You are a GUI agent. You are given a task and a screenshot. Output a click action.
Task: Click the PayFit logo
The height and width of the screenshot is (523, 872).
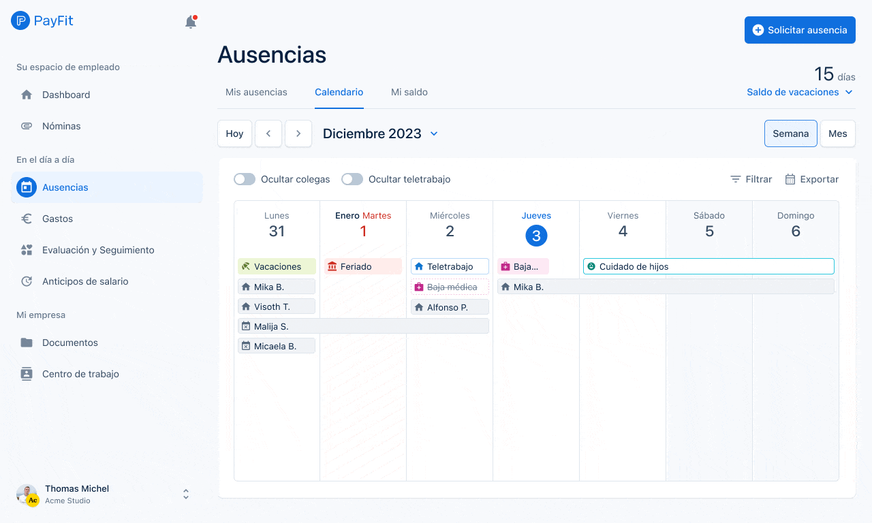42,20
